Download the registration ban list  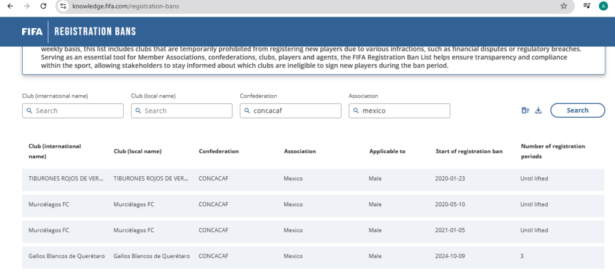point(539,110)
